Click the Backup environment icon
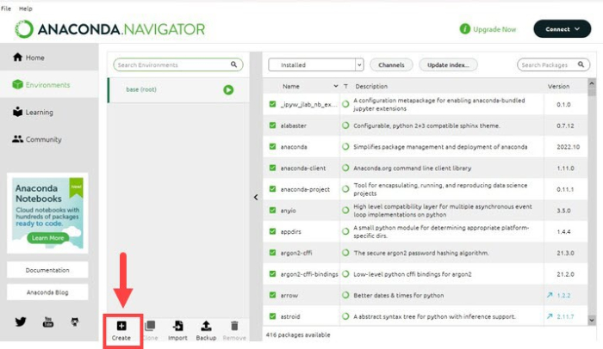 [x=206, y=326]
